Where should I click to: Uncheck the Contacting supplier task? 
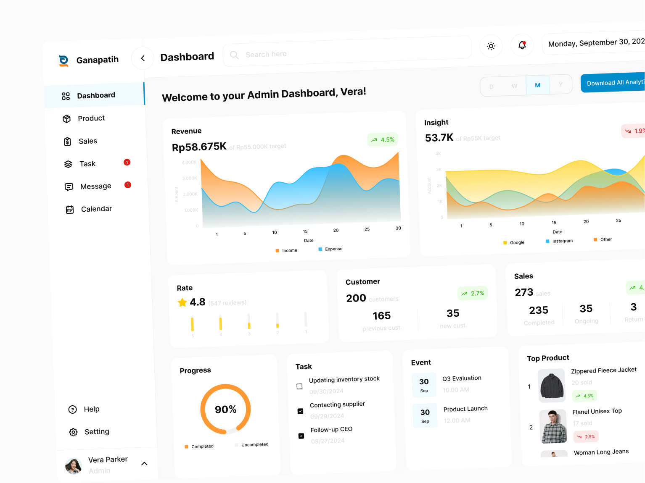coord(300,411)
